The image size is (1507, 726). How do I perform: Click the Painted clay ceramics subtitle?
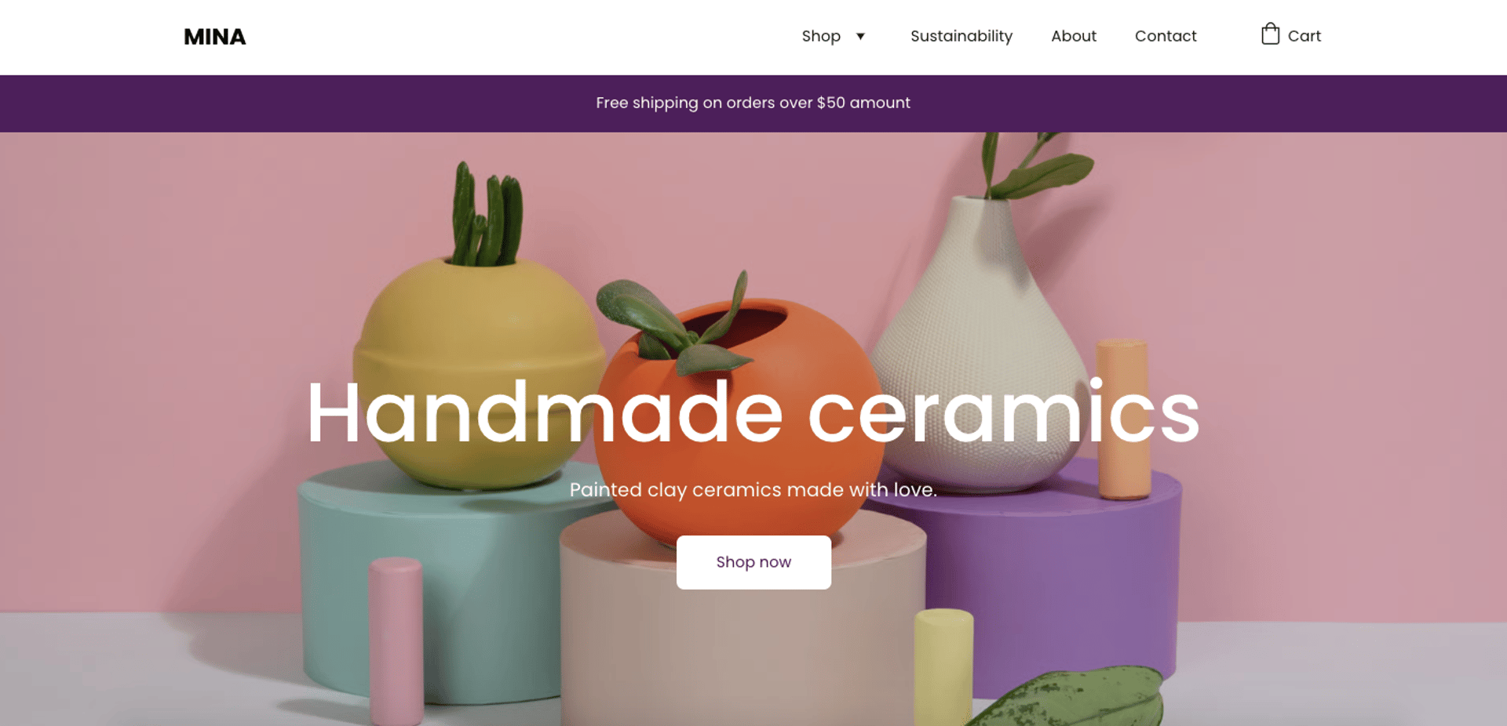pyautogui.click(x=753, y=490)
